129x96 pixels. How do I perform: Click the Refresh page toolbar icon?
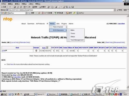point(18,7)
